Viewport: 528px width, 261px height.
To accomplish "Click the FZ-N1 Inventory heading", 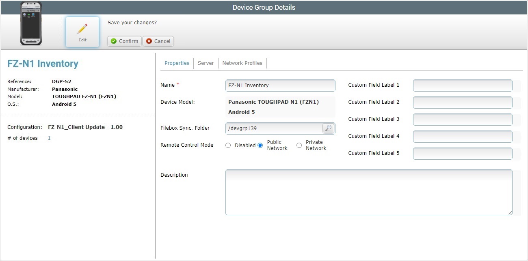I will (x=43, y=64).
